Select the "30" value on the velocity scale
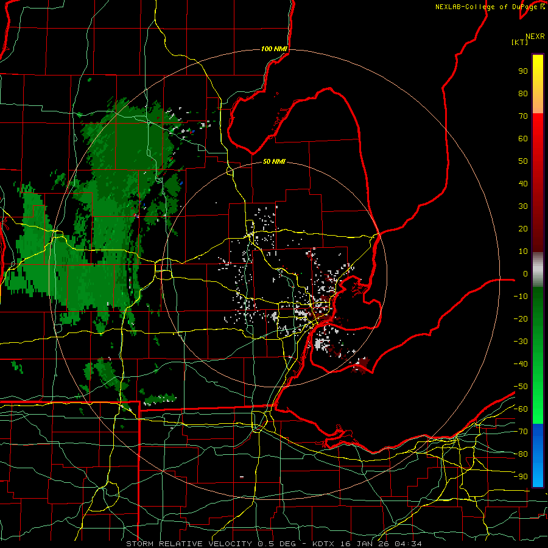The height and width of the screenshot is (548, 548). [523, 206]
